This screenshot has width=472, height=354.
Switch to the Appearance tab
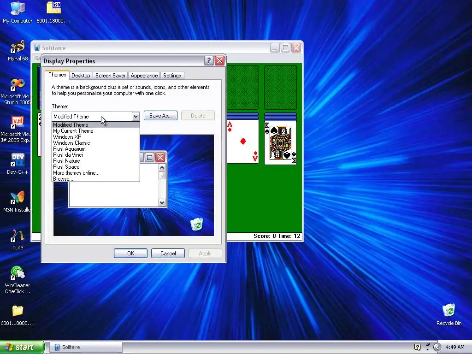(x=144, y=76)
